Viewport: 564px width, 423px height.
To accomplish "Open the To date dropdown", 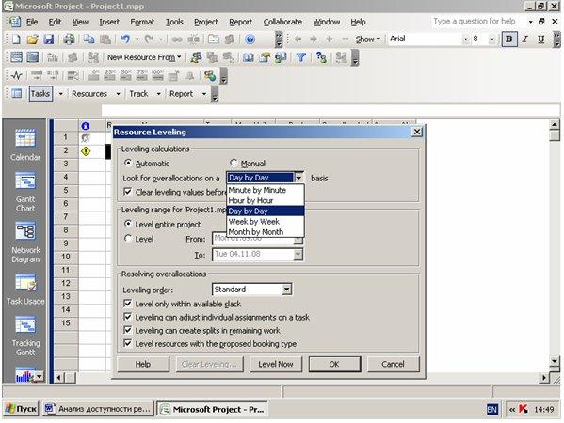I will [298, 254].
